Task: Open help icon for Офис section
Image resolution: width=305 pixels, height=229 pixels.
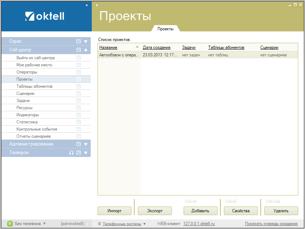Action: (79, 41)
